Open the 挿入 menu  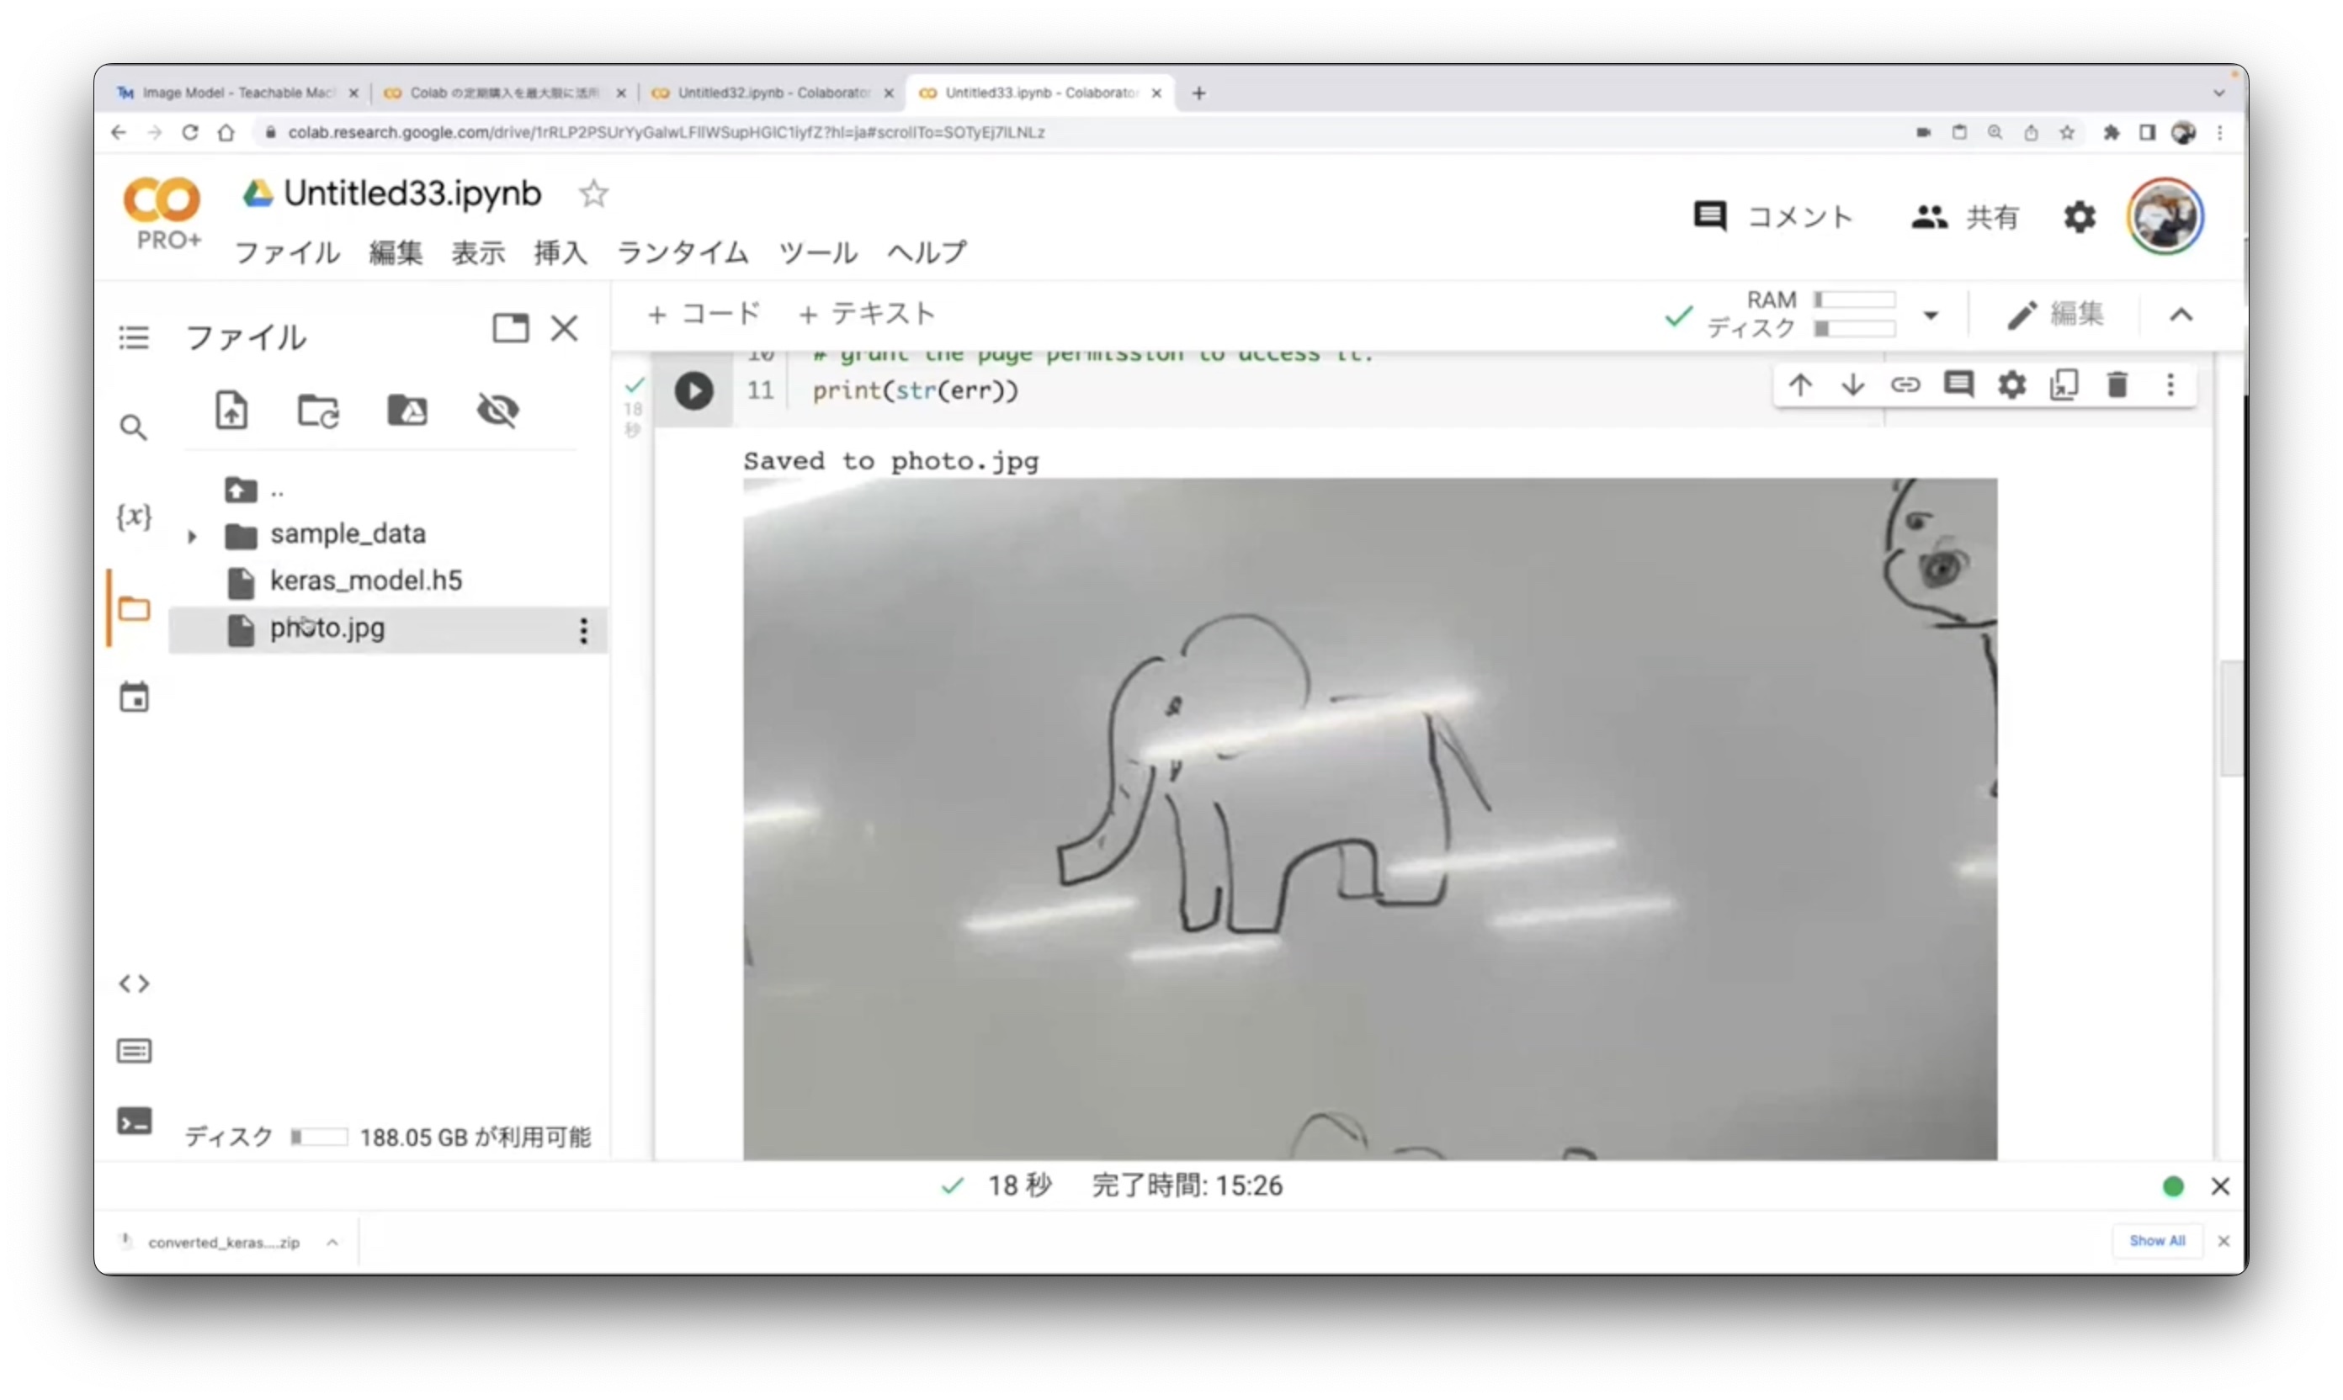pos(560,253)
